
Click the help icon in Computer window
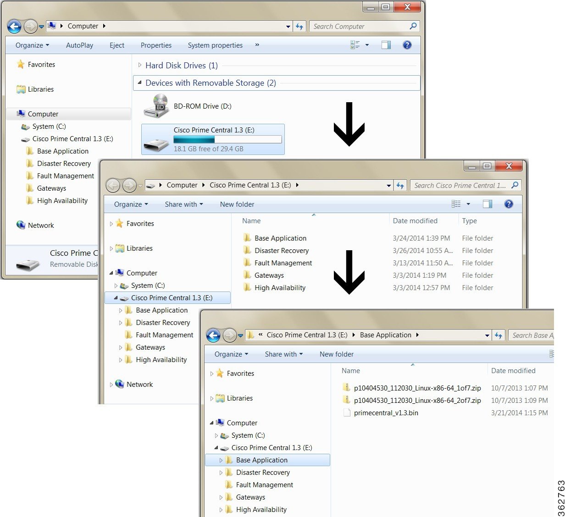point(407,45)
